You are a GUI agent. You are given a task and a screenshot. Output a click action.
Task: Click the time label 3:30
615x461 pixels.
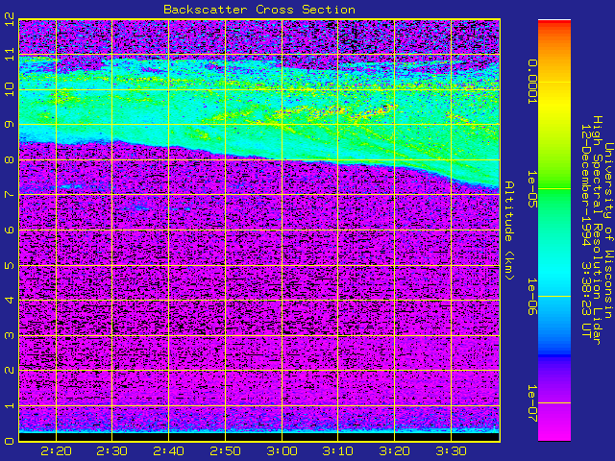pos(451,451)
